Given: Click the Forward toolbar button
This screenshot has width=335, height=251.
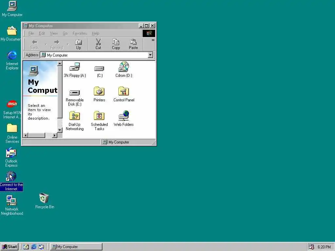Looking at the screenshot, I should click(57, 44).
